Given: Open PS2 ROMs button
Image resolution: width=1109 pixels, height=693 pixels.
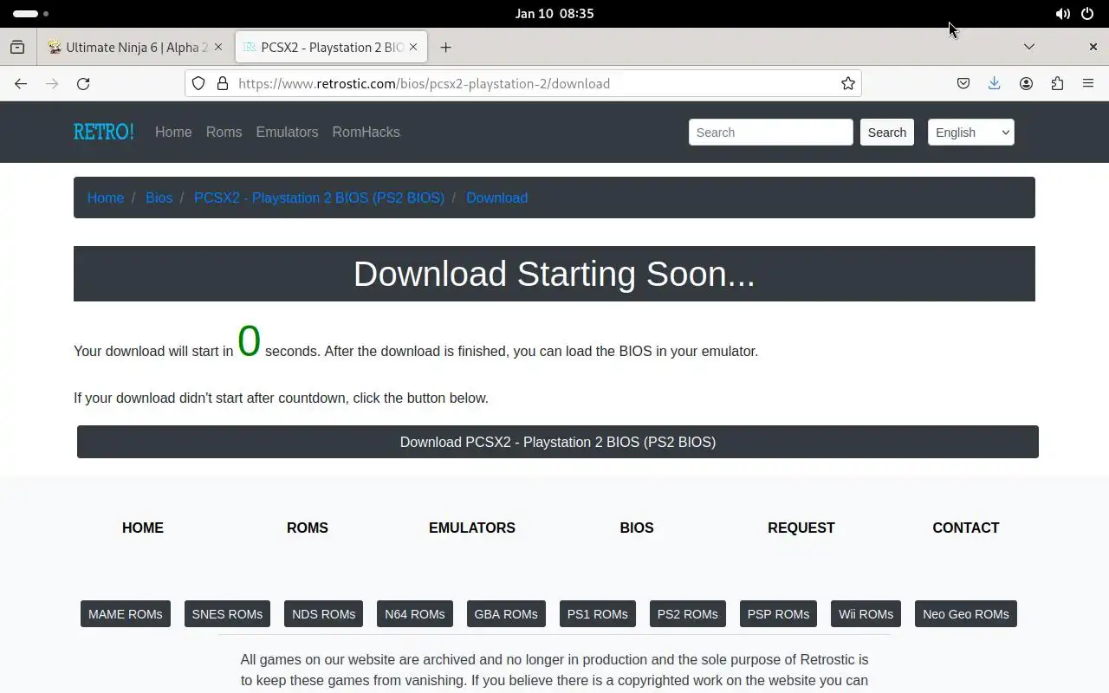Looking at the screenshot, I should point(687,614).
